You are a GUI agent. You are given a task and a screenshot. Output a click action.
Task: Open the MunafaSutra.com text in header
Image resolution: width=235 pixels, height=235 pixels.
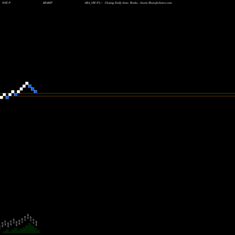pos(160,3)
